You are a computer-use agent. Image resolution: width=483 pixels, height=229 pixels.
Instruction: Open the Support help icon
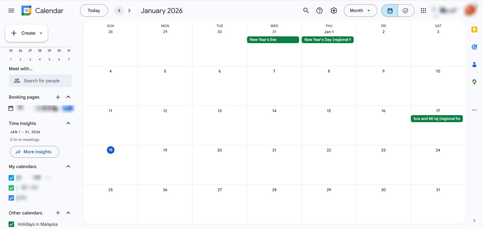pos(319,11)
